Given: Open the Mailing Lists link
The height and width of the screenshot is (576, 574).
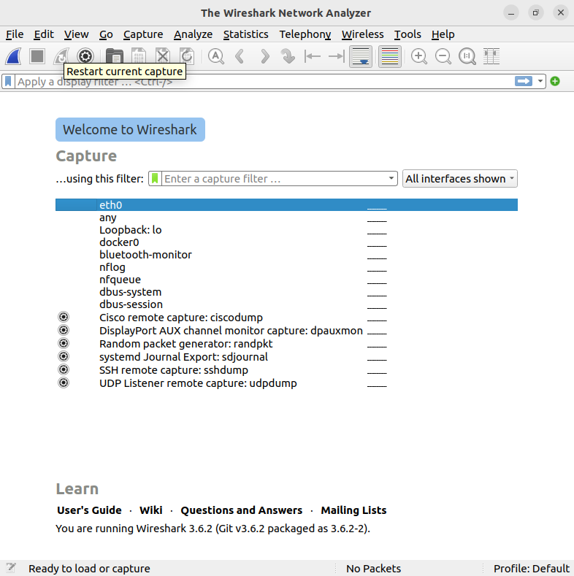Looking at the screenshot, I should [x=353, y=510].
